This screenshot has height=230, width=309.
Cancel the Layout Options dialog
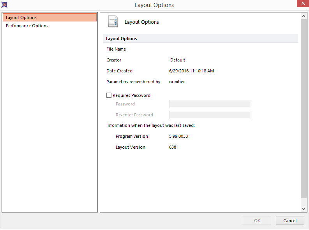click(x=290, y=221)
